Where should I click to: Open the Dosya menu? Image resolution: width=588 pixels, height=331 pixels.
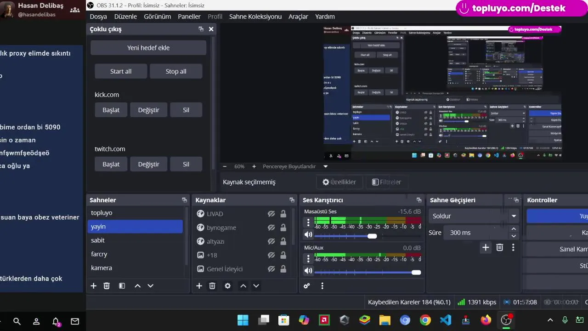pyautogui.click(x=98, y=17)
